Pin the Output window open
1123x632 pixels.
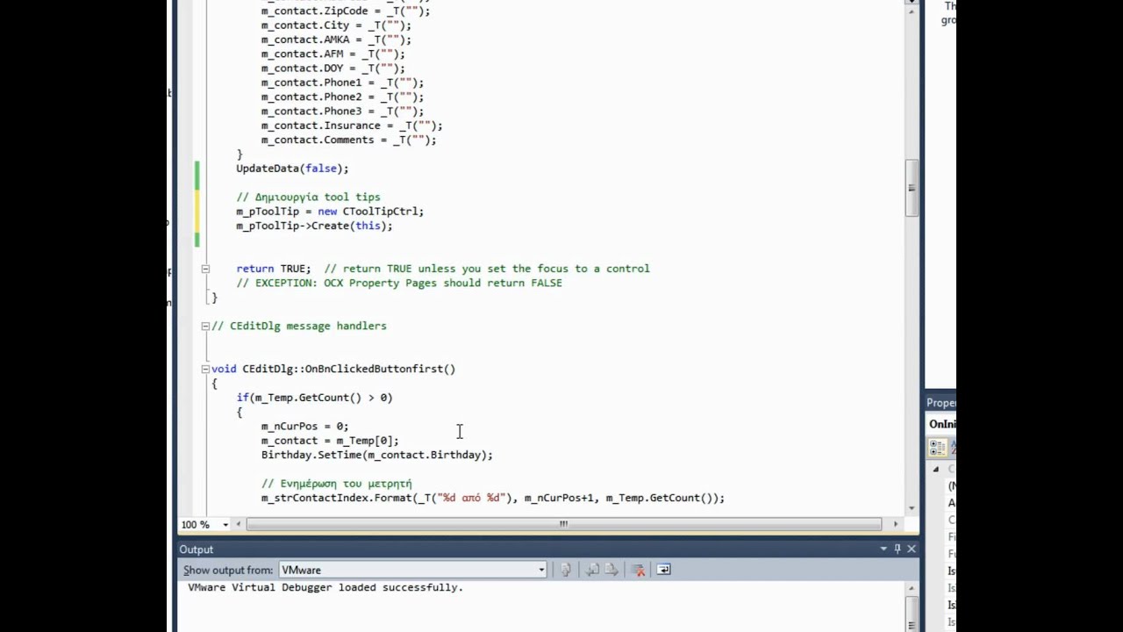click(x=897, y=549)
